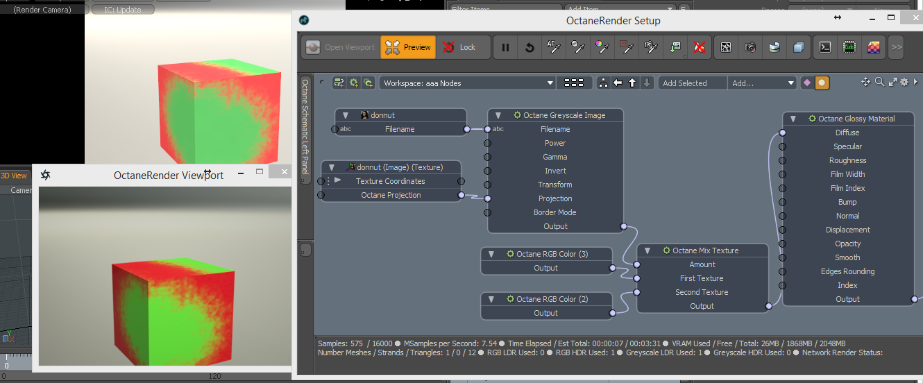Viewport: 923px width, 383px height.
Task: Click the green arrow import icon
Action: [x=675, y=47]
